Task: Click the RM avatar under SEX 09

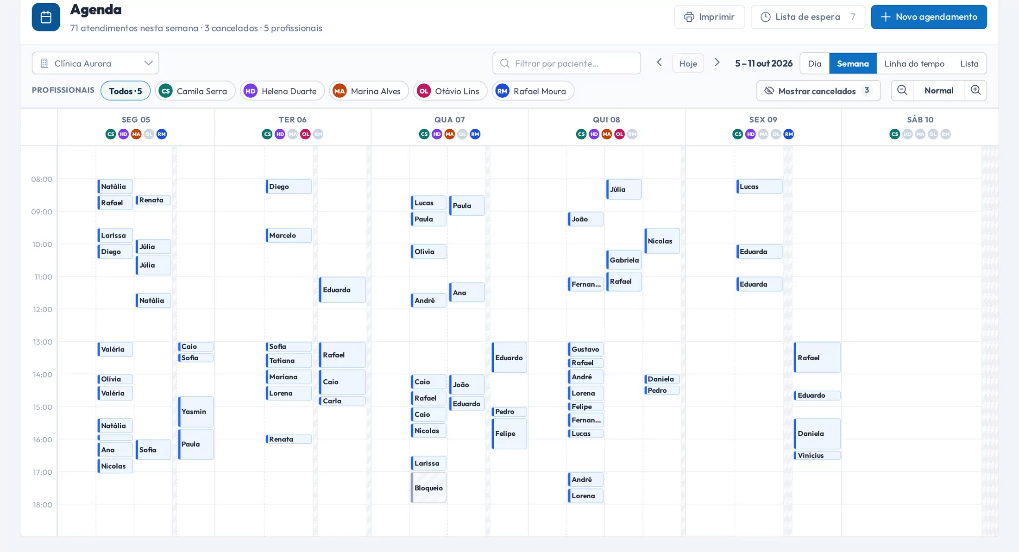Action: pyautogui.click(x=789, y=134)
